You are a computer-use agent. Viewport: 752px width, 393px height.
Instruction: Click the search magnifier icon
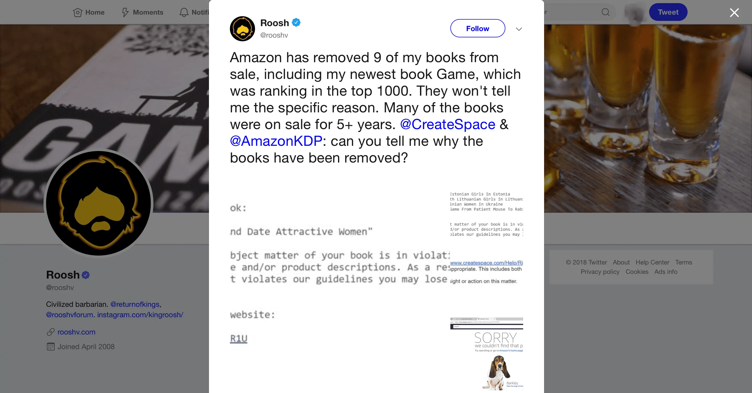pos(605,12)
